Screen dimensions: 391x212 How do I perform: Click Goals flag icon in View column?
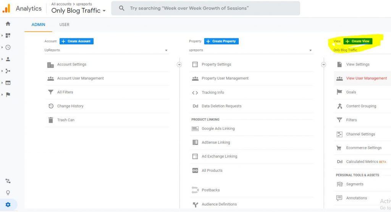tap(339, 92)
